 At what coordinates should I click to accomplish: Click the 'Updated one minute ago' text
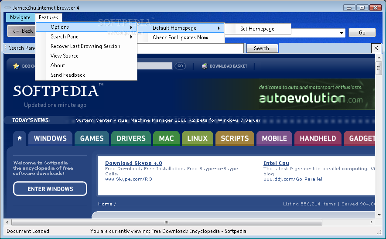[x=55, y=105]
